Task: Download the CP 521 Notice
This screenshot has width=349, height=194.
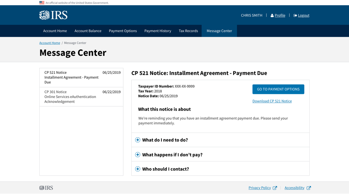Action: pos(272,101)
